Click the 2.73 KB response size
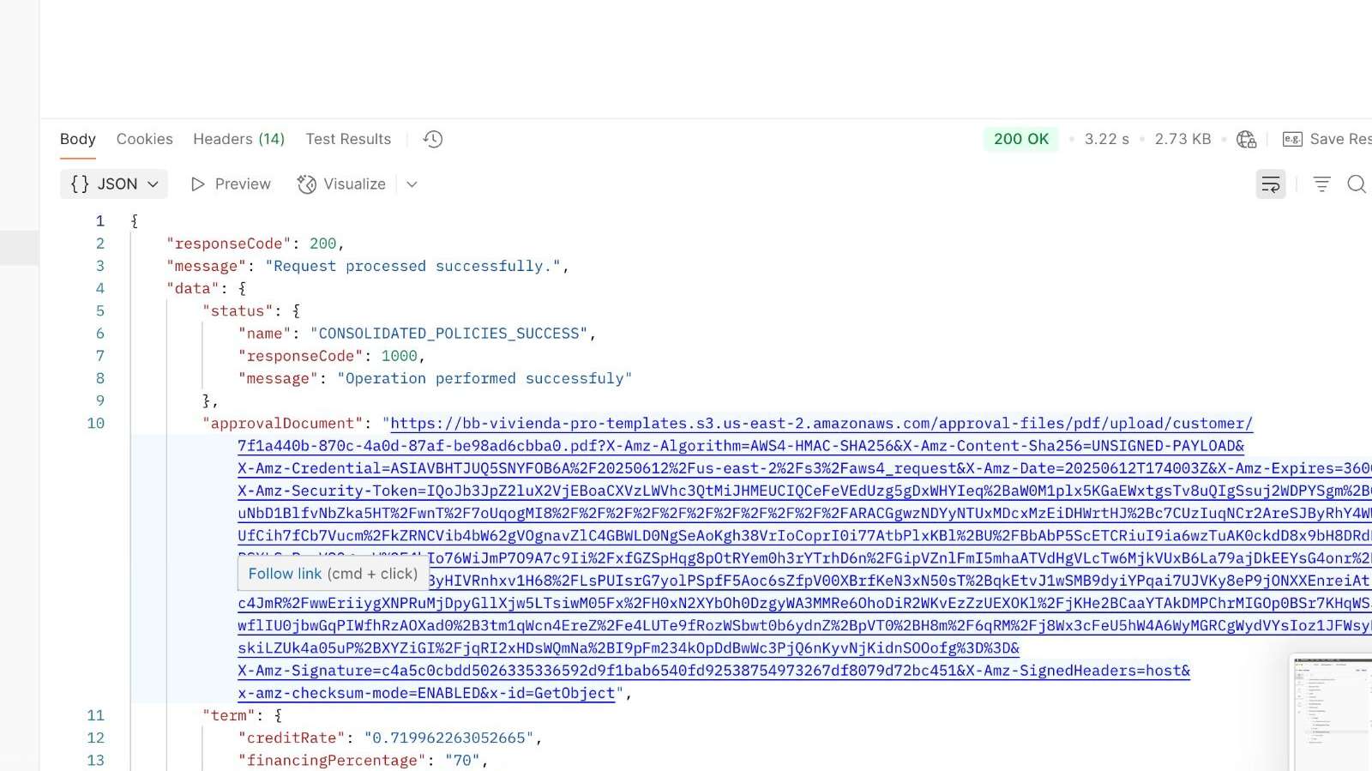1372x771 pixels. (x=1182, y=139)
